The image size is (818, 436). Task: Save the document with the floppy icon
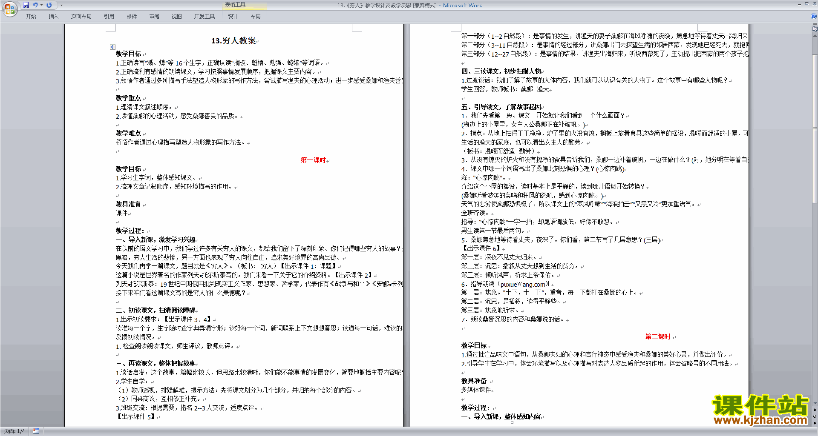(26, 5)
